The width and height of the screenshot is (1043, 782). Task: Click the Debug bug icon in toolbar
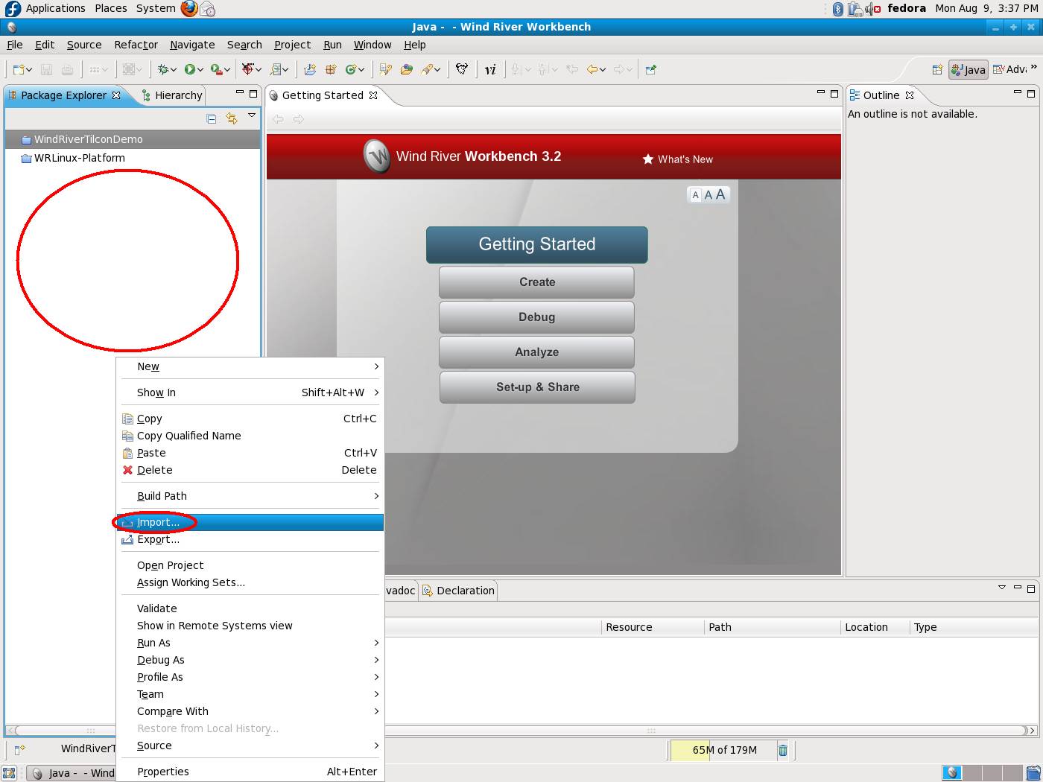point(163,69)
